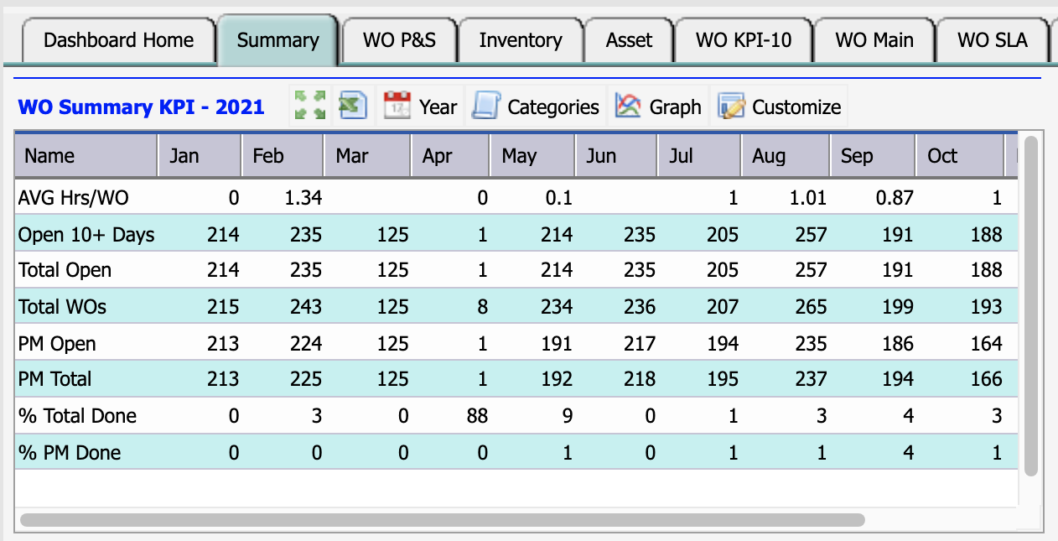Click the Sep column header
The width and height of the screenshot is (1058, 541).
tap(873, 156)
